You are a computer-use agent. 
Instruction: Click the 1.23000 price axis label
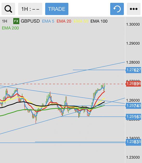(x=133, y=157)
